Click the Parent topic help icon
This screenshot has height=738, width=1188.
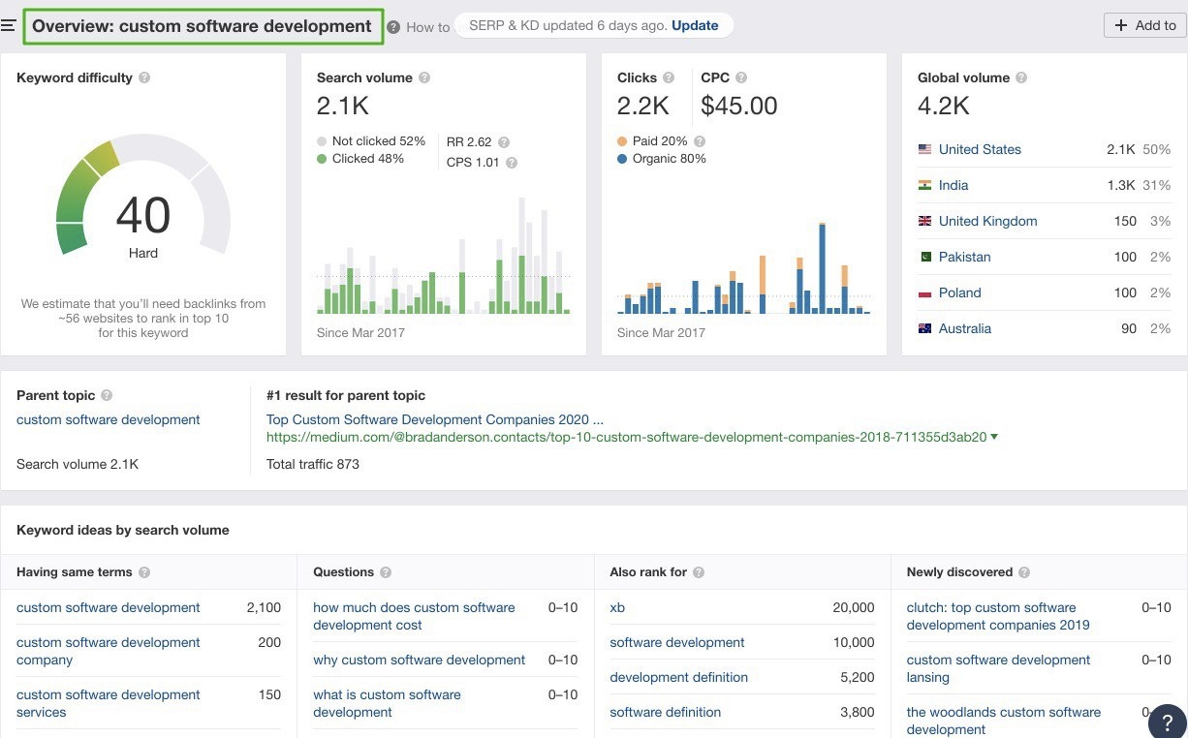(x=107, y=396)
